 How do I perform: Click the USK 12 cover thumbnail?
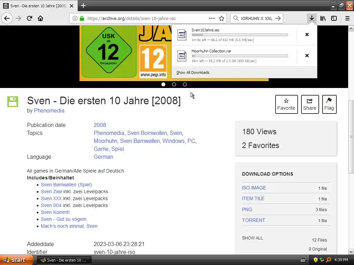click(109, 51)
